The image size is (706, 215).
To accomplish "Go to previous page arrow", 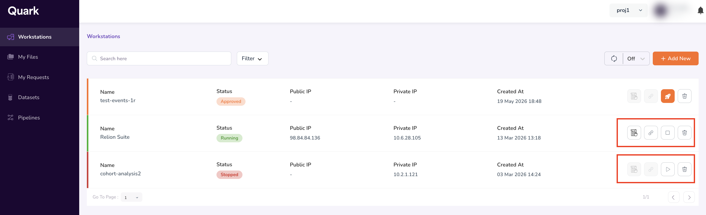I will pos(673,197).
